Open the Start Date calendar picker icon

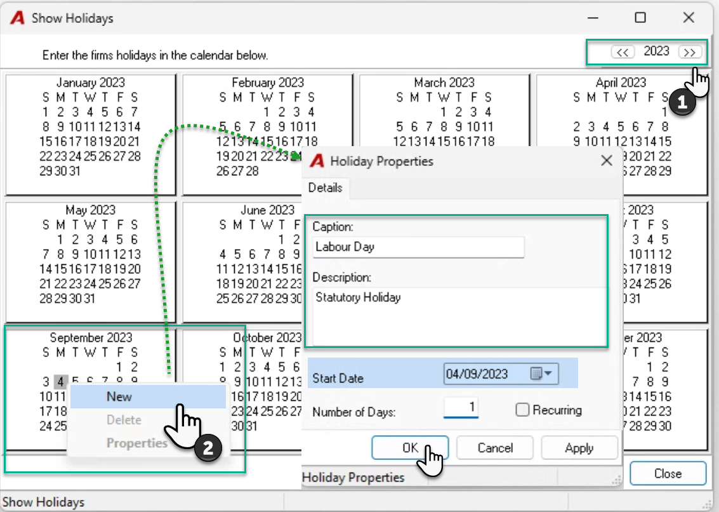tap(536, 374)
